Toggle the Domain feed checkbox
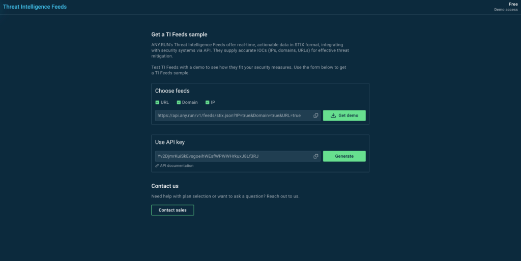This screenshot has width=521, height=261. coord(179,102)
